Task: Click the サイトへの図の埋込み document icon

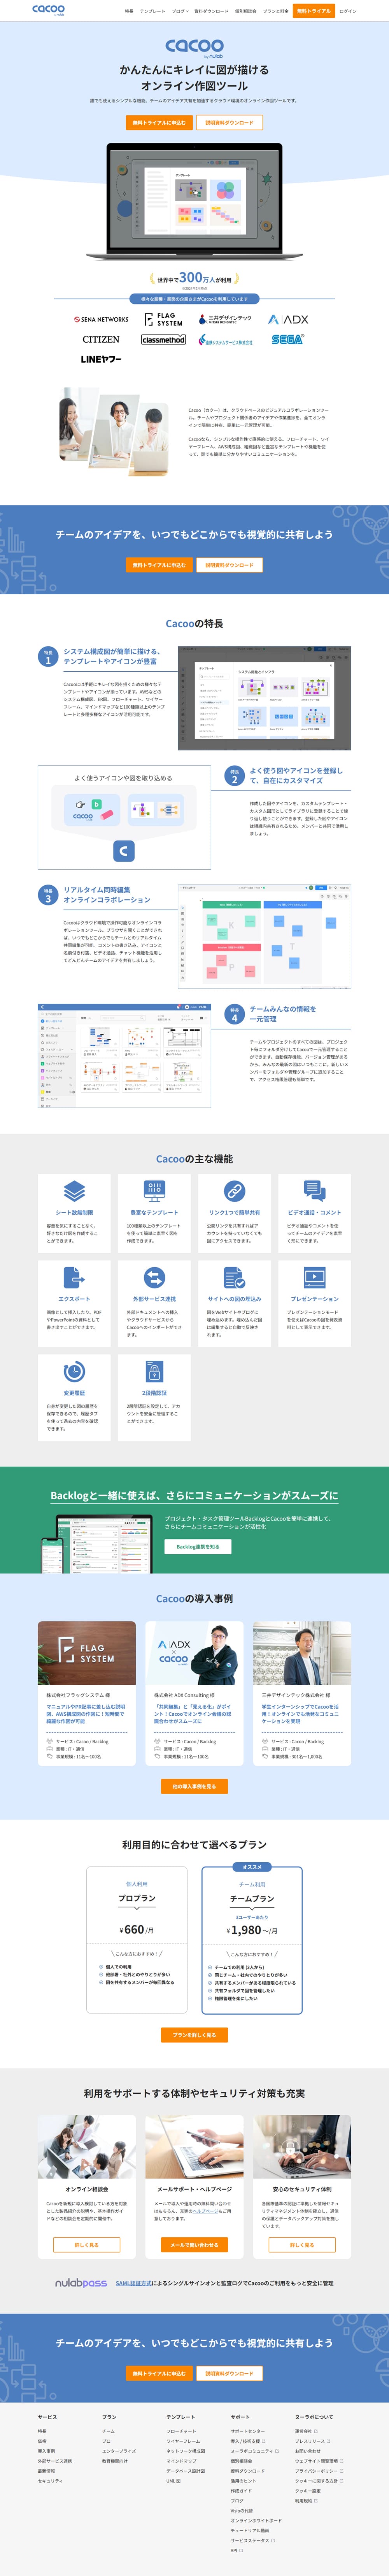Action: [235, 1277]
